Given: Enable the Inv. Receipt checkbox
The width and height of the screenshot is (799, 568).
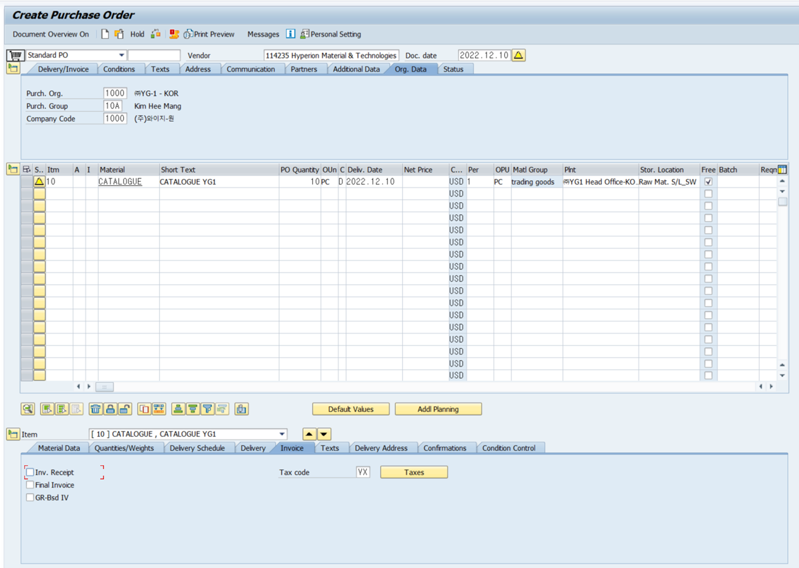Looking at the screenshot, I should coord(30,472).
